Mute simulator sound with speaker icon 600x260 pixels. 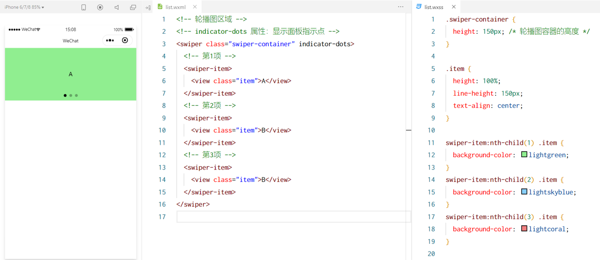(117, 7)
